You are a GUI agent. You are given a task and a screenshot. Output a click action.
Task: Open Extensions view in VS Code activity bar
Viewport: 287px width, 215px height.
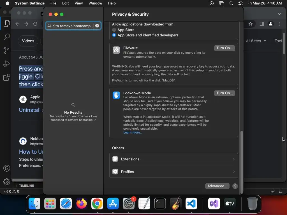pos(7,77)
